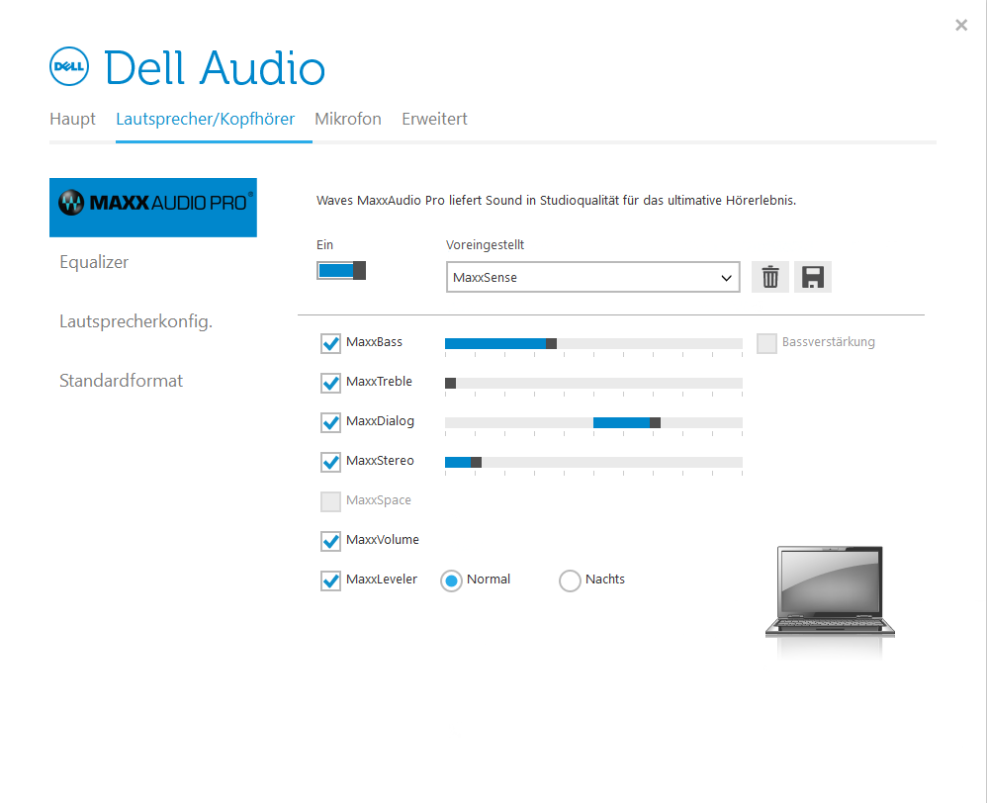Screen dimensions: 987x803
Task: Enable the Bassverstärkung checkbox
Action: pos(766,343)
